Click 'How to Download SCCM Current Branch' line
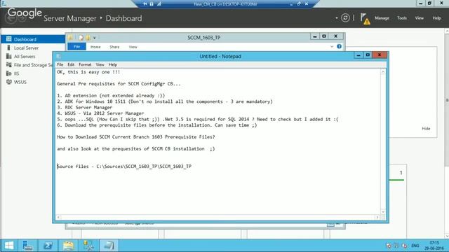The width and height of the screenshot is (449, 252). [x=135, y=137]
